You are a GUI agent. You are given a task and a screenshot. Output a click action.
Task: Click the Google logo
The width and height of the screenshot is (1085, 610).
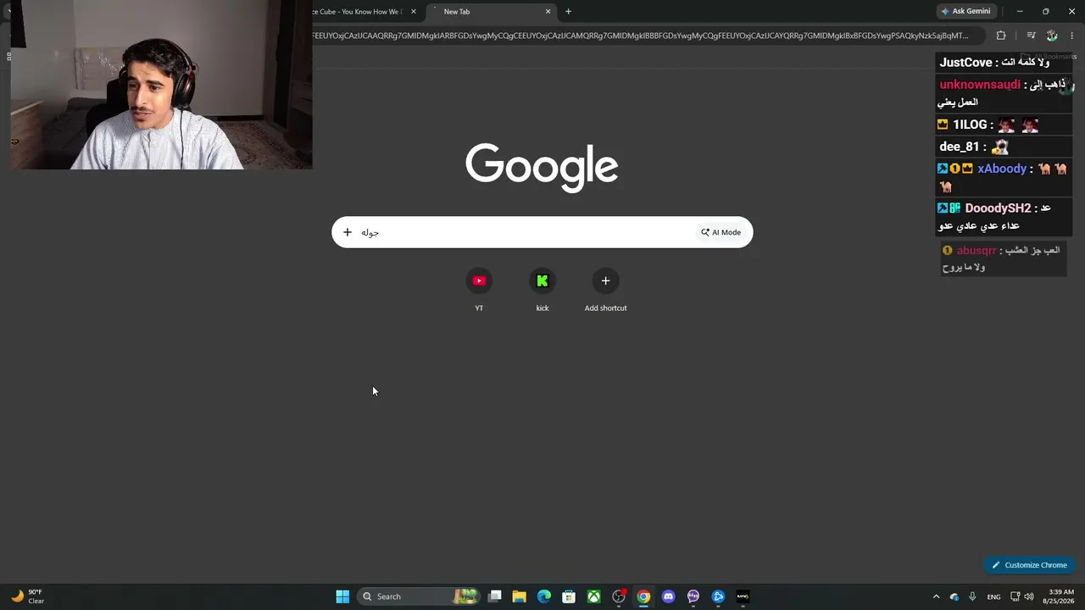click(542, 167)
